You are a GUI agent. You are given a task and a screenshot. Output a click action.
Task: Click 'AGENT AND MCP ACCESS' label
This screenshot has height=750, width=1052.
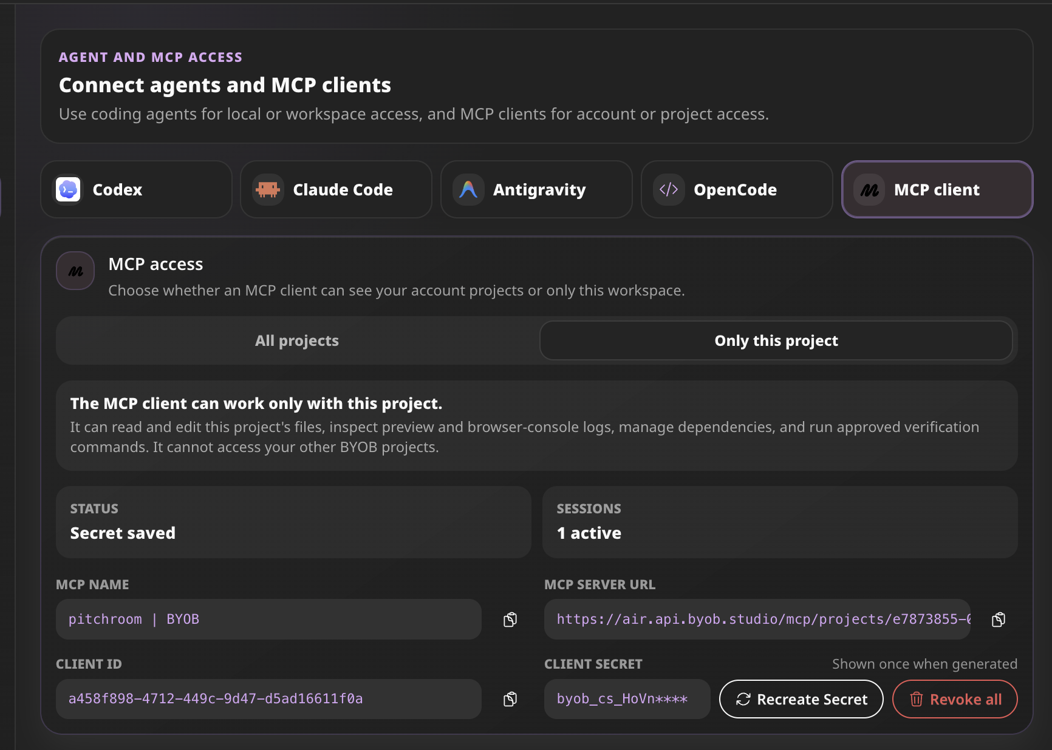coord(151,57)
